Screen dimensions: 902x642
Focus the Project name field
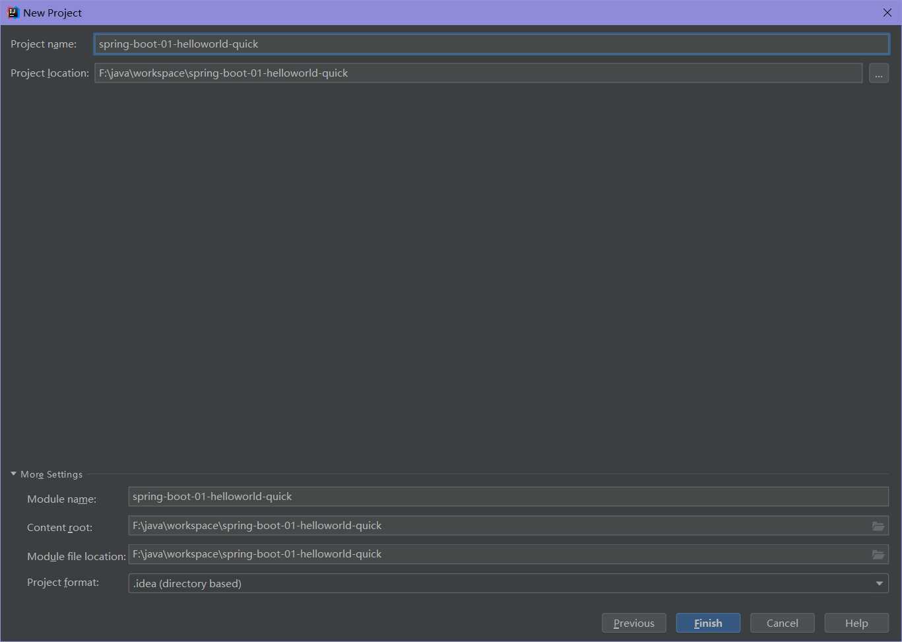492,44
